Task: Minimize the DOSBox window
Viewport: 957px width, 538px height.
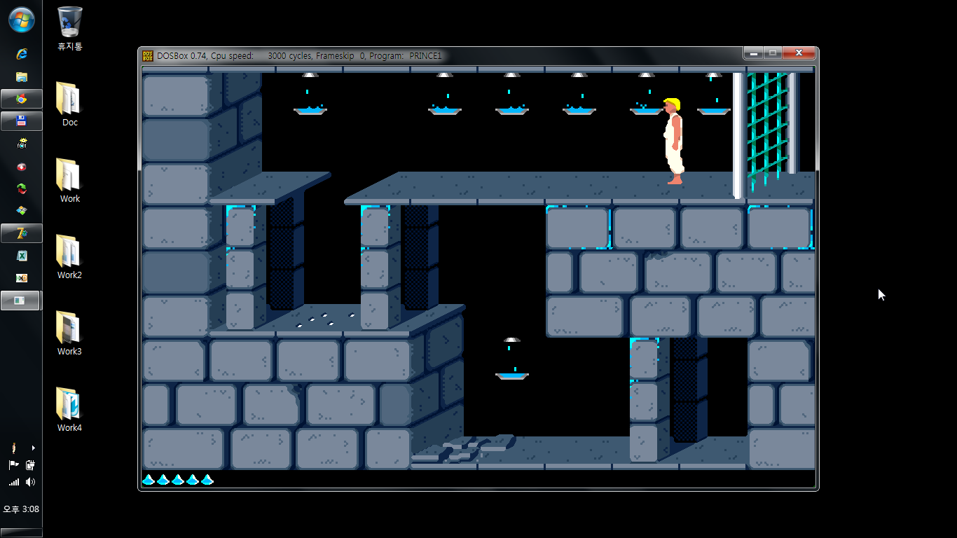Action: (753, 53)
